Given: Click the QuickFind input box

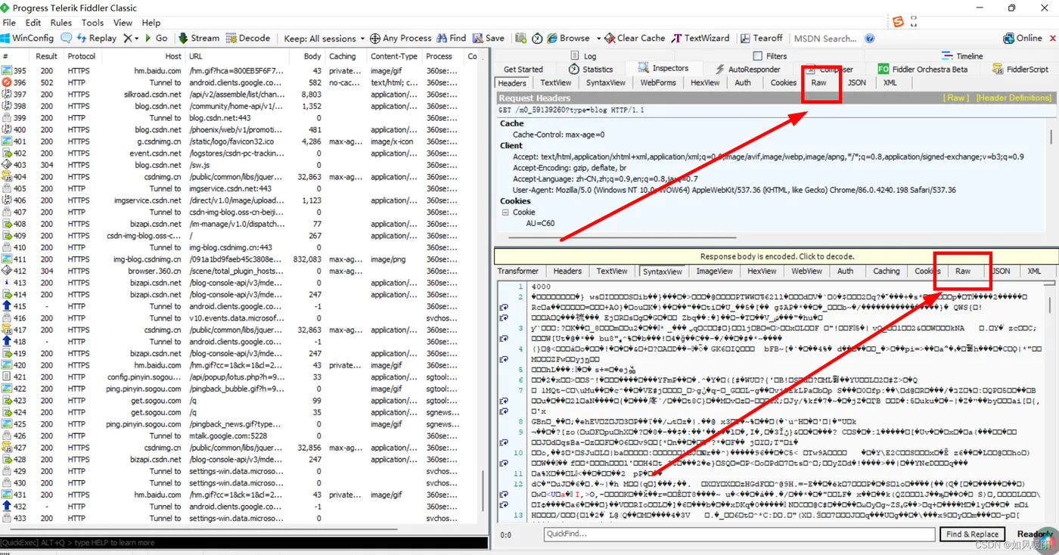Looking at the screenshot, I should (x=739, y=534).
